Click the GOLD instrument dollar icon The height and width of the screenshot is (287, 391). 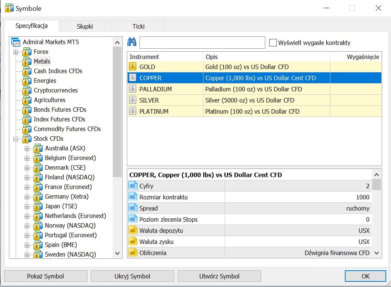click(133, 67)
